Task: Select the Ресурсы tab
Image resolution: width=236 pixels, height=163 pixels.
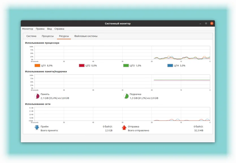Action: pyautogui.click(x=64, y=36)
